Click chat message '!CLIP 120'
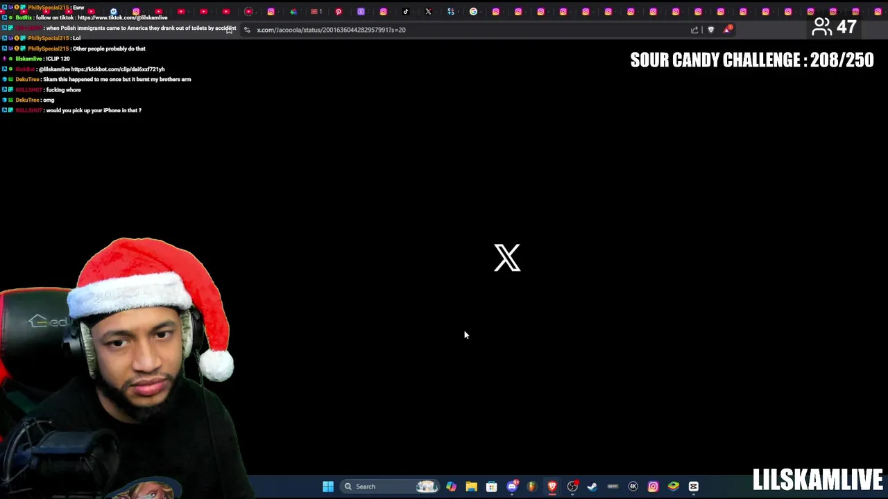The width and height of the screenshot is (888, 499). 58,59
